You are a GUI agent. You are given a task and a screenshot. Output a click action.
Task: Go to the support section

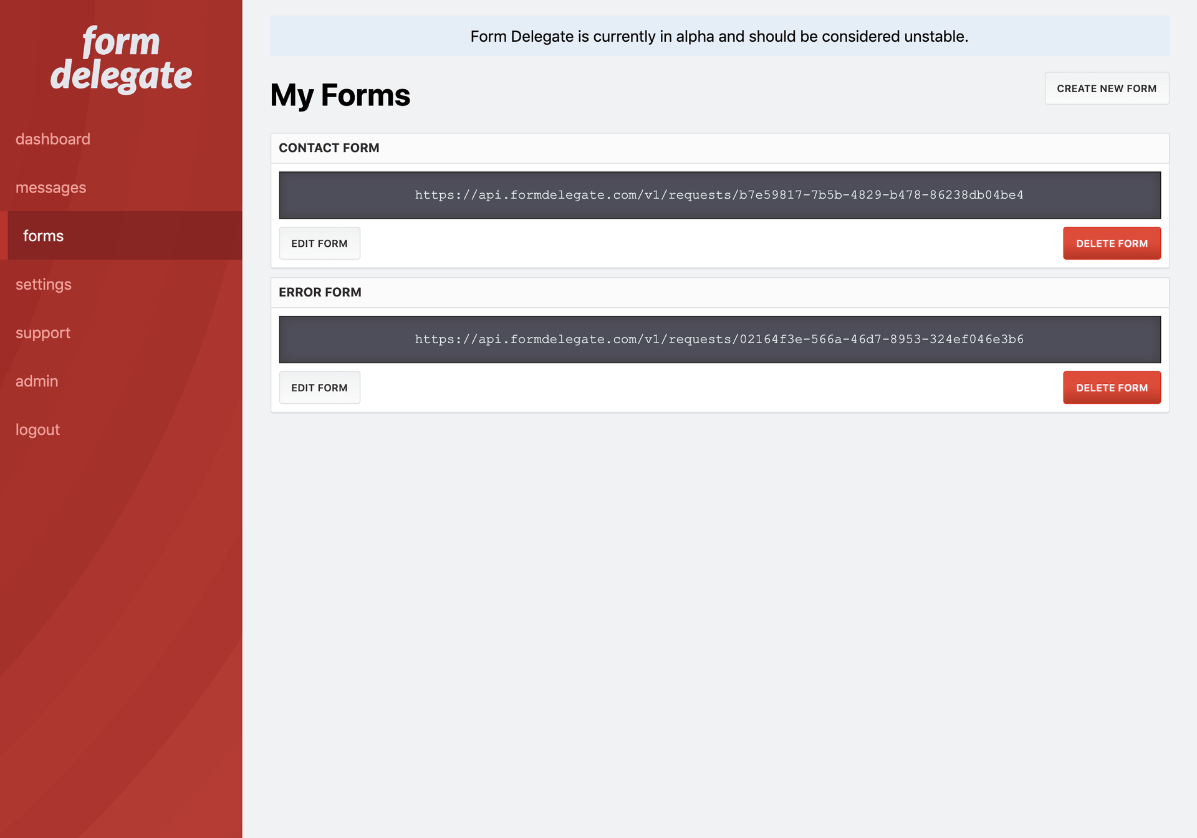[42, 333]
